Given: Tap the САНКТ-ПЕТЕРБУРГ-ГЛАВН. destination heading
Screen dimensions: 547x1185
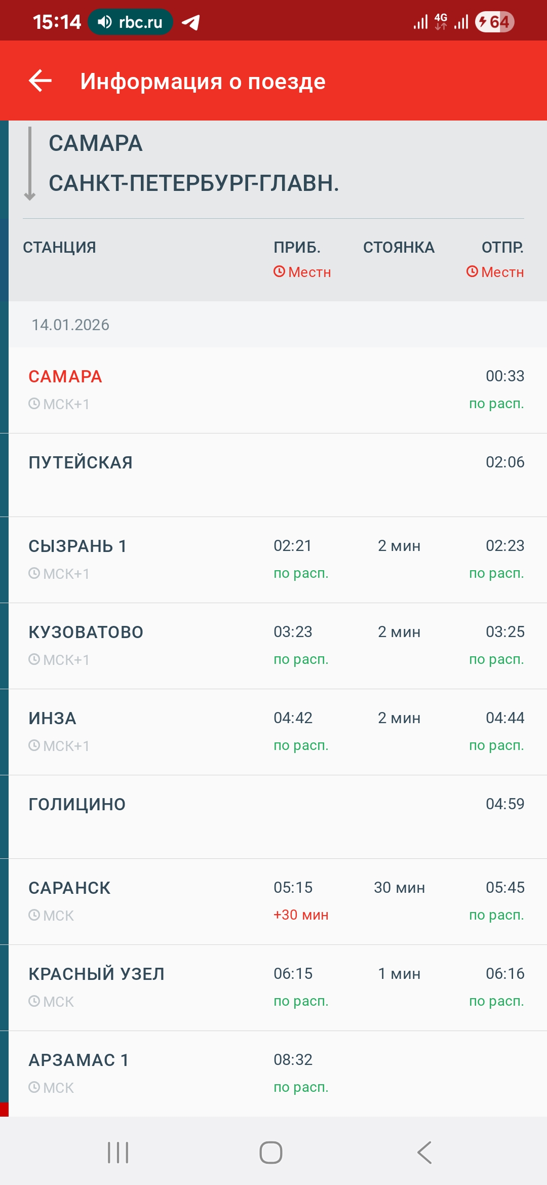Looking at the screenshot, I should (193, 183).
